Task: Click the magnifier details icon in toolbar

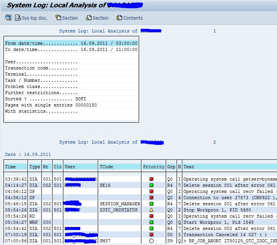Action: pyautogui.click(x=8, y=18)
